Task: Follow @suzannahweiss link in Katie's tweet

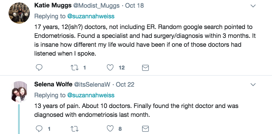Action: tap(91, 16)
